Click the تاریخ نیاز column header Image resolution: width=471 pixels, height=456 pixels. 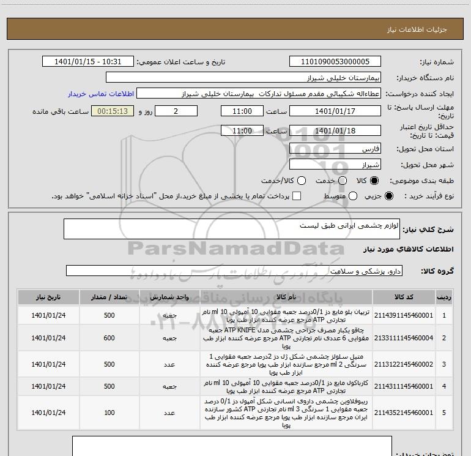48,297
